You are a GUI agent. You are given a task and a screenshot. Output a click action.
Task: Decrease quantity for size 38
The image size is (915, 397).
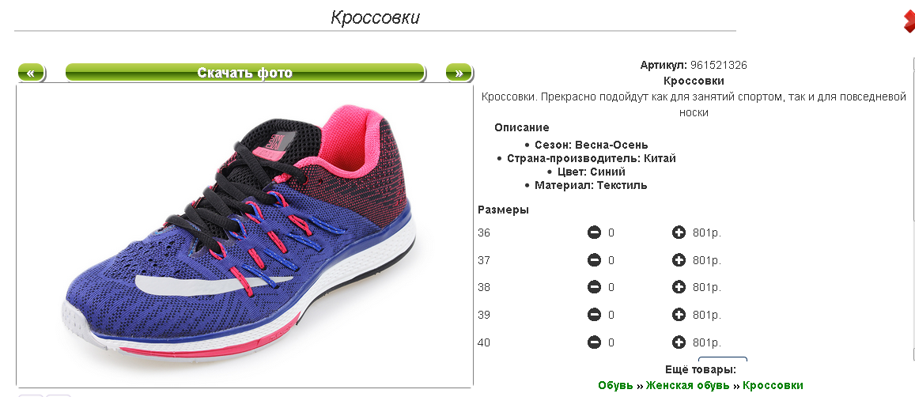(x=594, y=287)
